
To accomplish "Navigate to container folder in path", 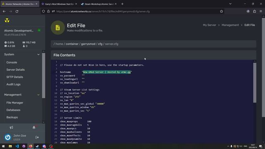I will coord(72,44).
